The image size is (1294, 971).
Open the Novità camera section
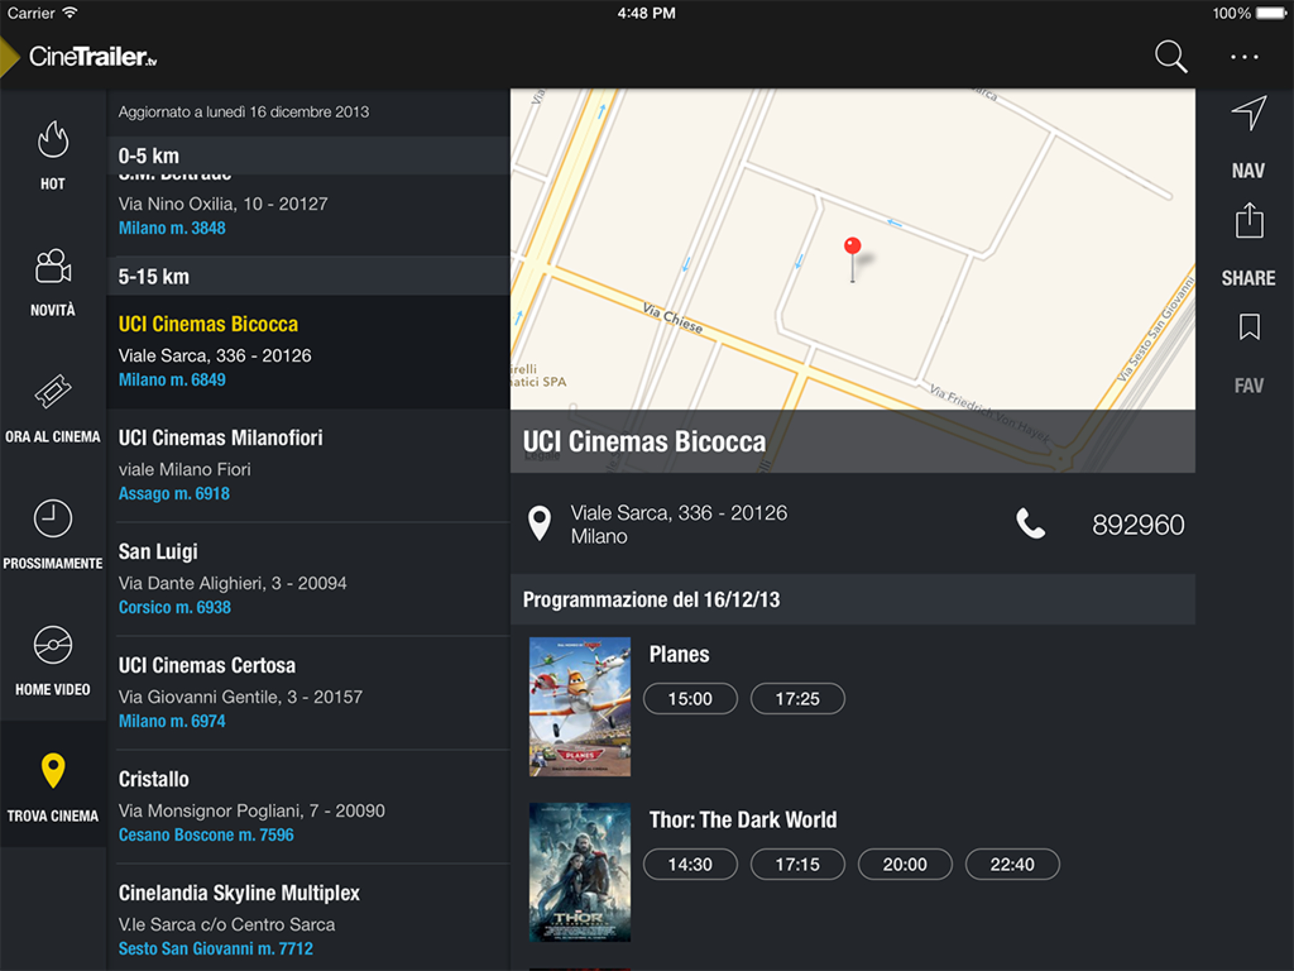52,267
